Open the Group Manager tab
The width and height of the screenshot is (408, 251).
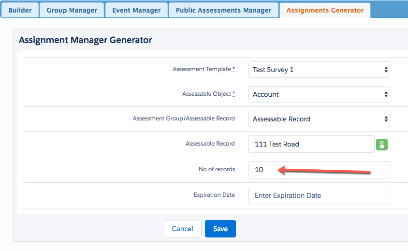coord(72,10)
